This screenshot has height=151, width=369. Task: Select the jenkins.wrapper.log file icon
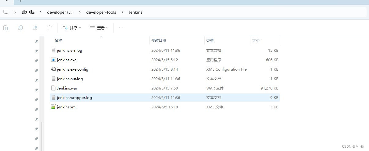point(54,97)
